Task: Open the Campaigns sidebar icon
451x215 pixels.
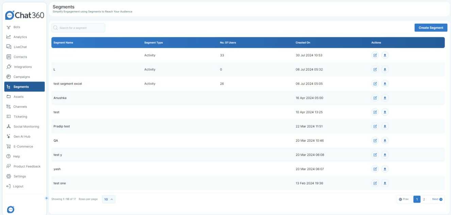Action: click(9, 76)
